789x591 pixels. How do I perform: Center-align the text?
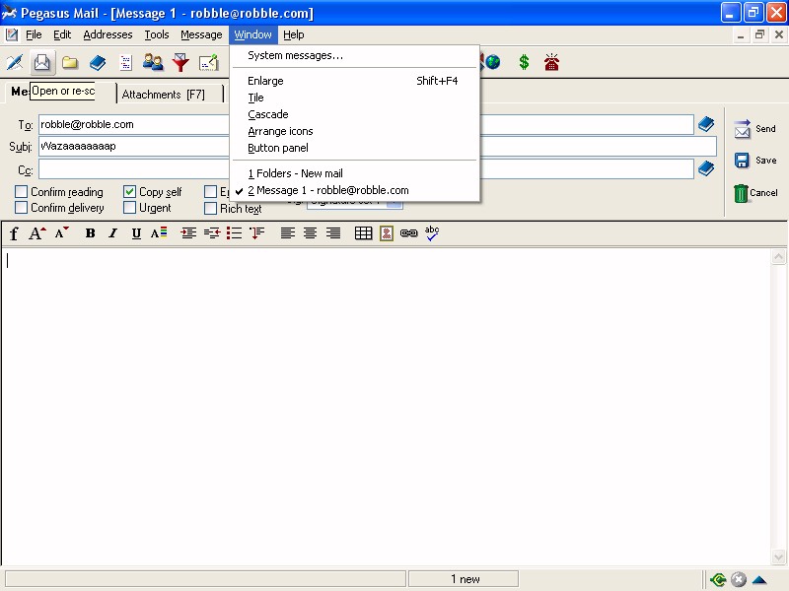pos(310,233)
